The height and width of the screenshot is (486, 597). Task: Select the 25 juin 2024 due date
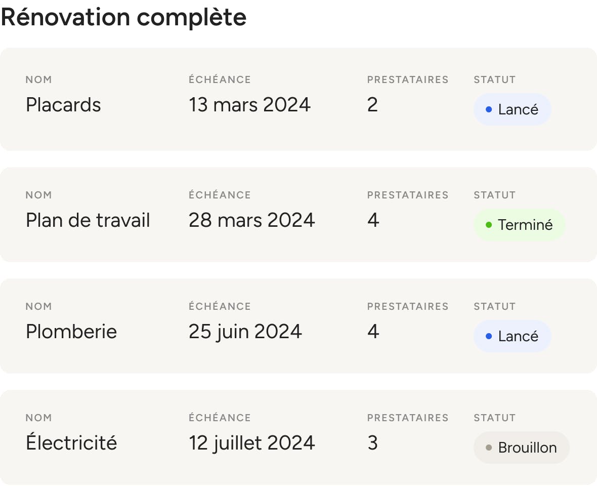[x=245, y=332]
